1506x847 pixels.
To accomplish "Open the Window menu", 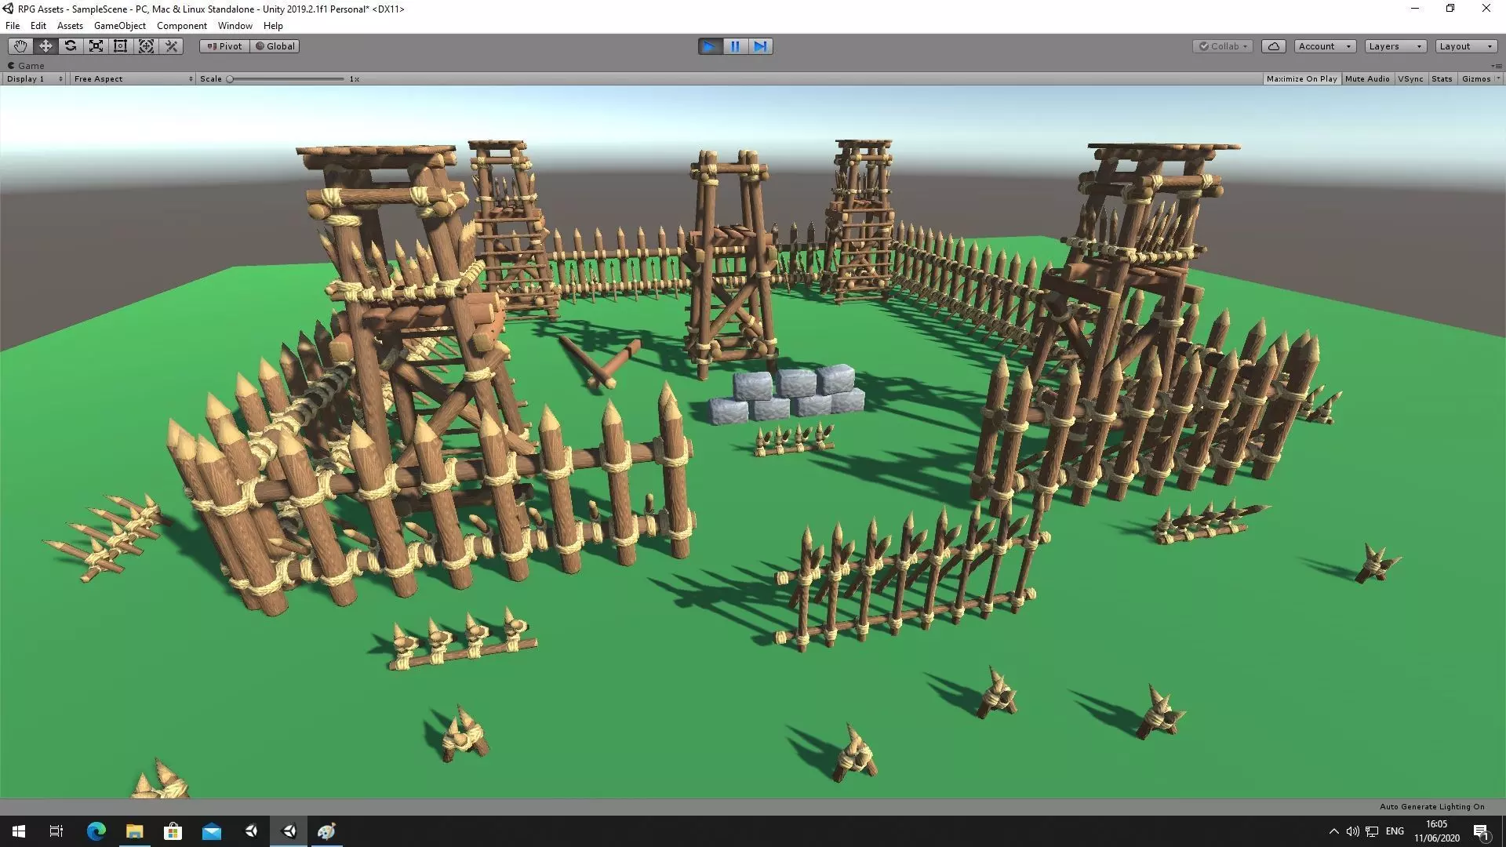I will [235, 26].
